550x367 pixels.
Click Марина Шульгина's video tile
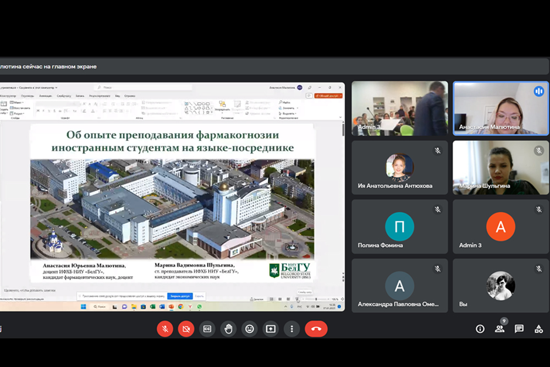[501, 167]
